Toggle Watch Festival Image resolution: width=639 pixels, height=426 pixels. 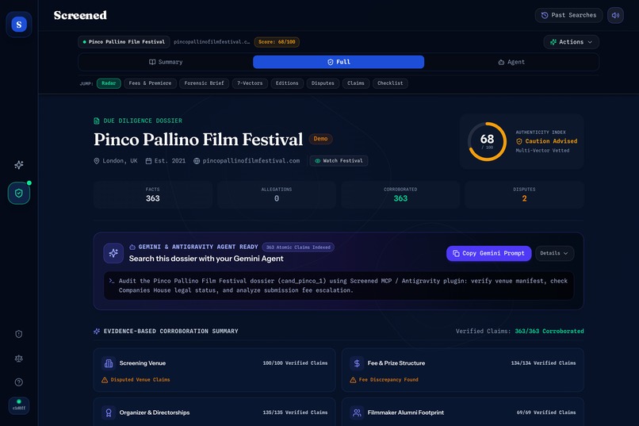339,161
